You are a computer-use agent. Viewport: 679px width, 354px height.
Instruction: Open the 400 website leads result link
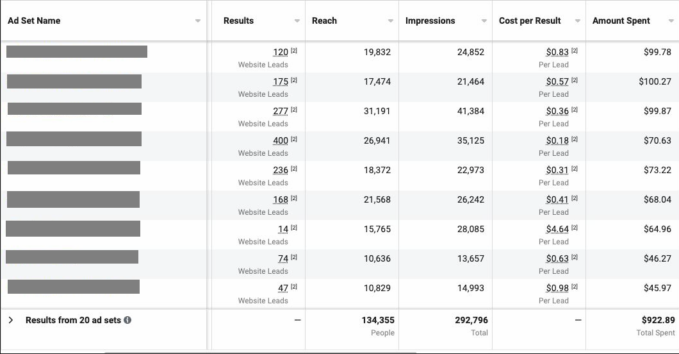pyautogui.click(x=281, y=140)
